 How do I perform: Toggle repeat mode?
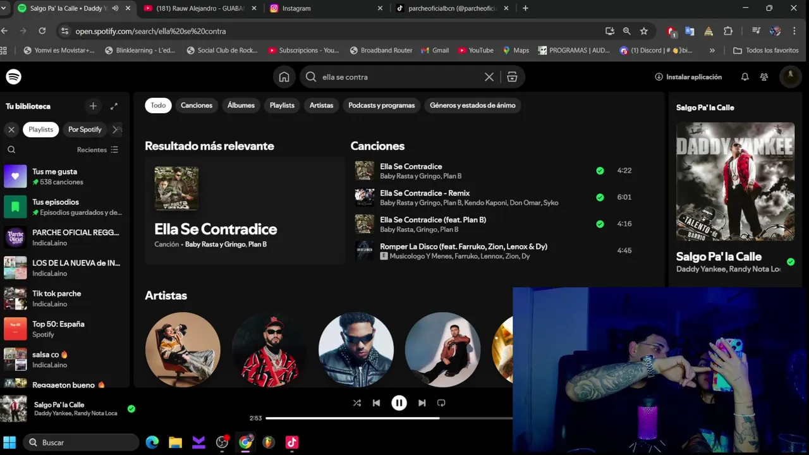[441, 403]
